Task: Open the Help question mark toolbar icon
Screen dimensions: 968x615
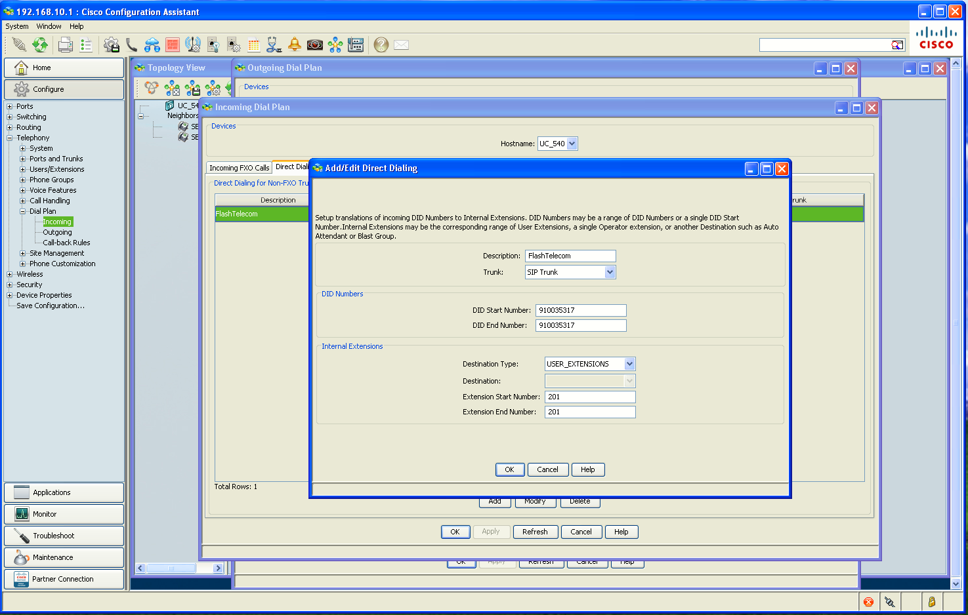Action: (381, 45)
